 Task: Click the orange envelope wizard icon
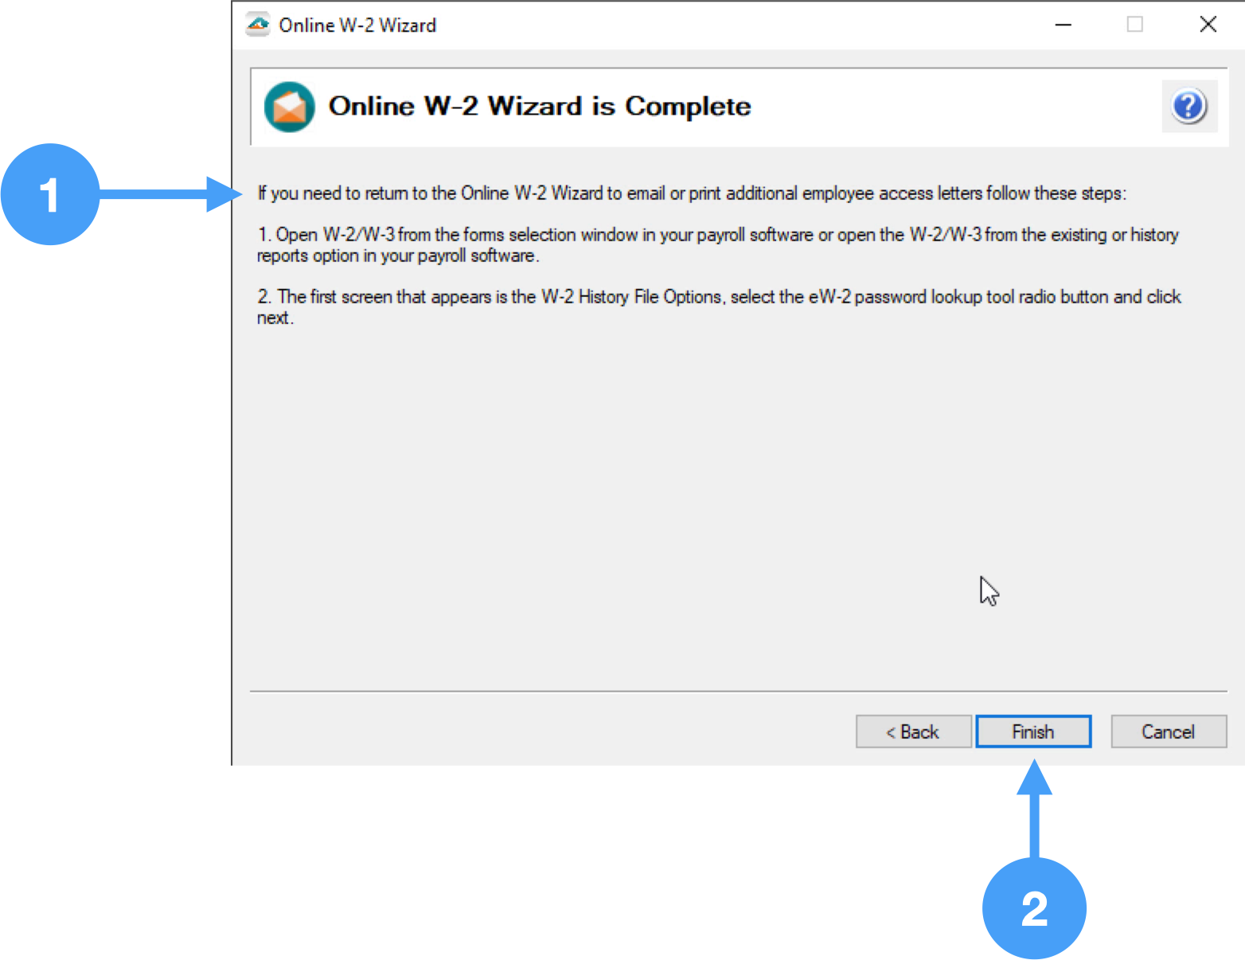(289, 107)
